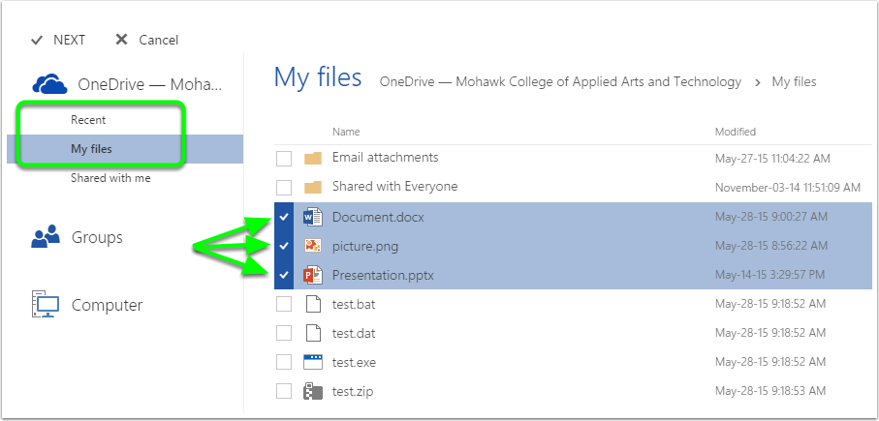Click the Groups people icon
This screenshot has height=421, width=879.
coord(47,238)
